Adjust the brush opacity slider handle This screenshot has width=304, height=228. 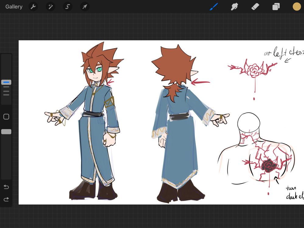pyautogui.click(x=6, y=132)
